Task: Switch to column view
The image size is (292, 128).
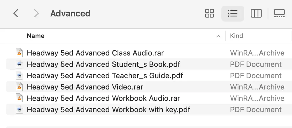Action: [256, 14]
